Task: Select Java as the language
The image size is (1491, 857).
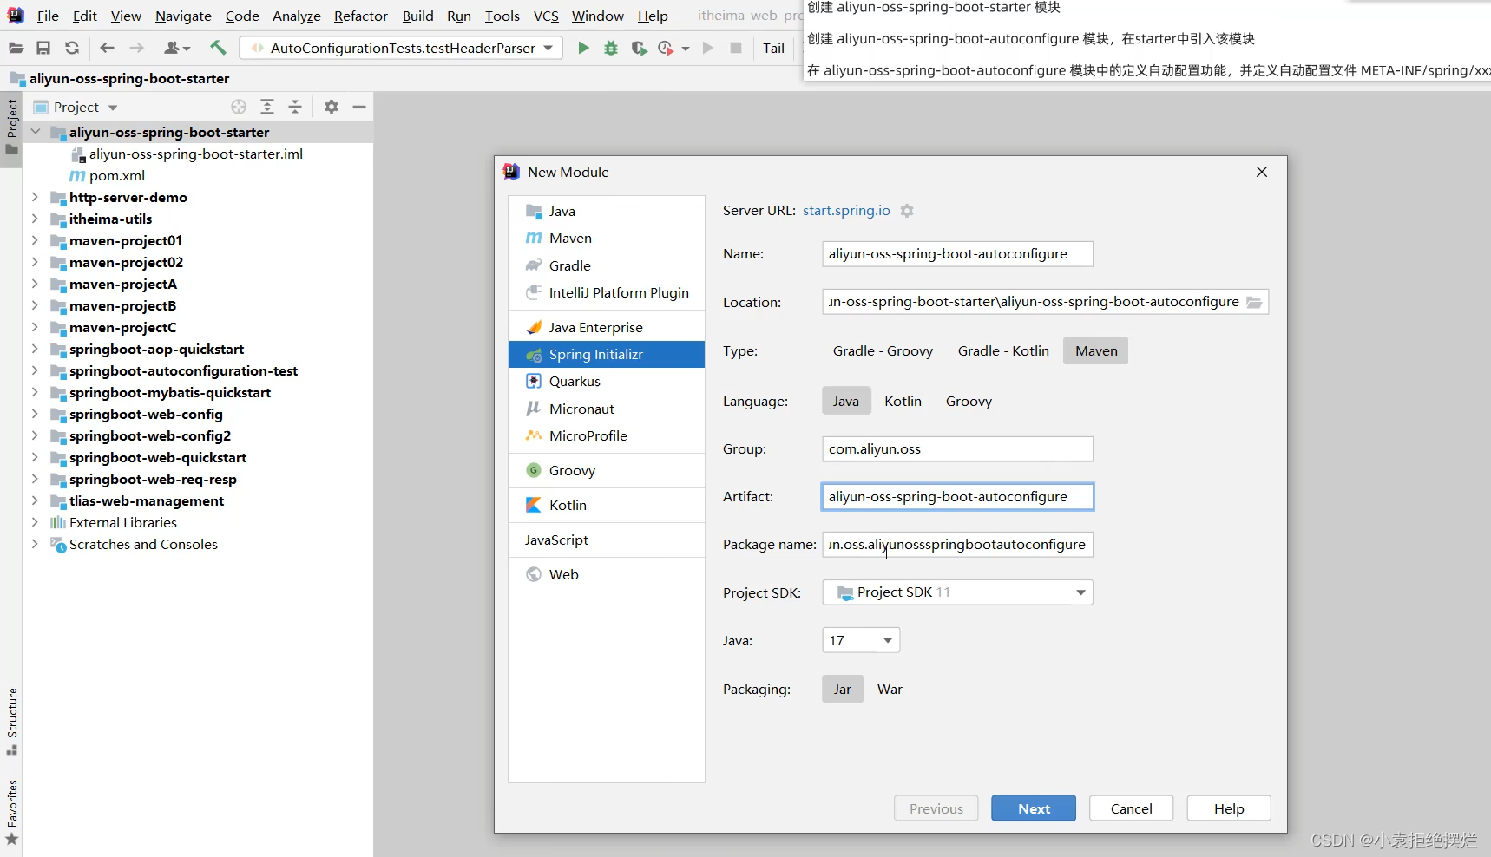Action: (846, 401)
